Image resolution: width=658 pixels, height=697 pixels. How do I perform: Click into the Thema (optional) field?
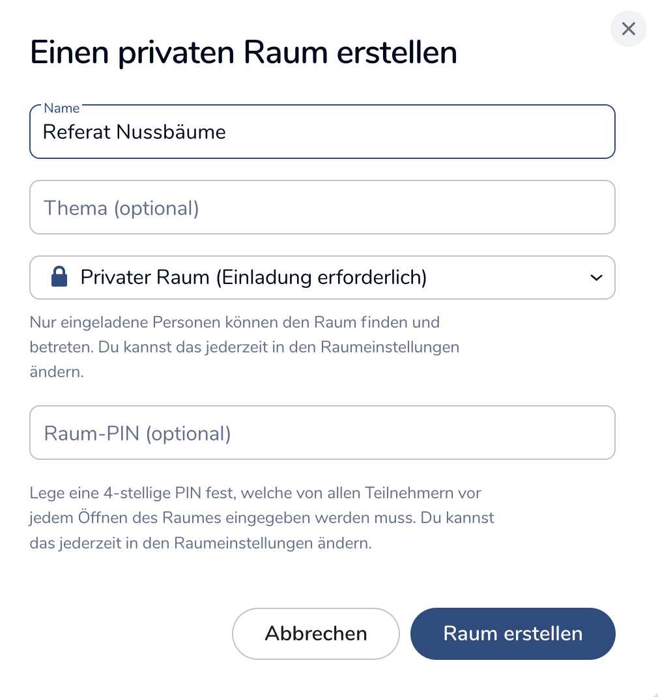click(x=322, y=208)
